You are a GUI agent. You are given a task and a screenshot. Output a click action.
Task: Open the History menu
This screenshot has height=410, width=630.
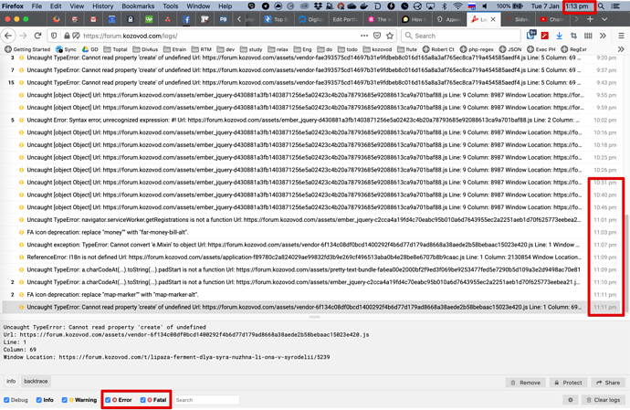click(x=103, y=6)
